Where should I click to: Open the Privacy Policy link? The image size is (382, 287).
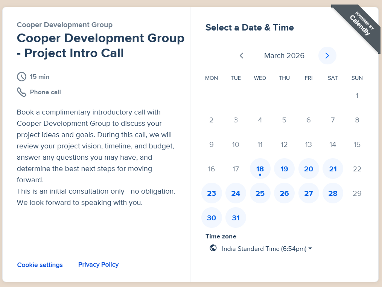[x=98, y=264]
